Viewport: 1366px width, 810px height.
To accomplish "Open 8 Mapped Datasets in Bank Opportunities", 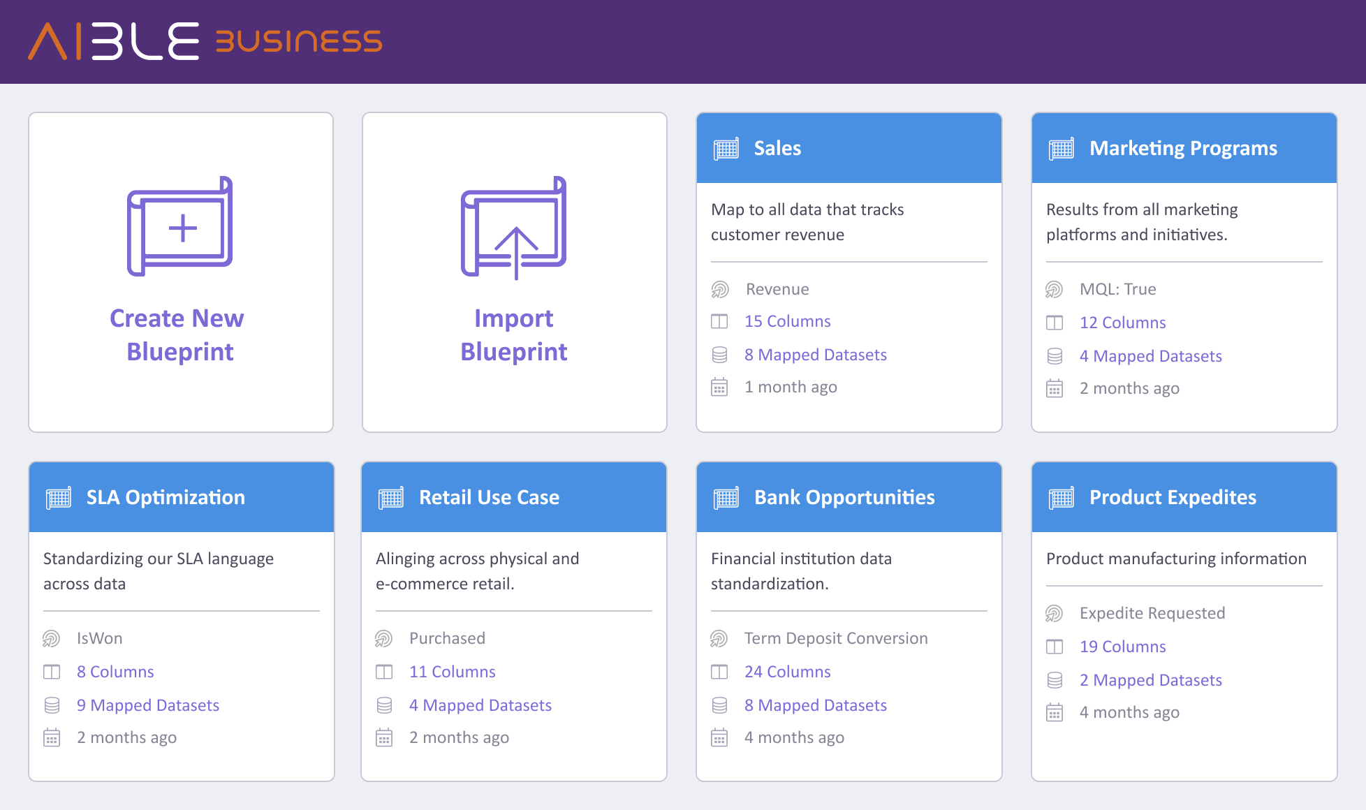I will [x=815, y=705].
